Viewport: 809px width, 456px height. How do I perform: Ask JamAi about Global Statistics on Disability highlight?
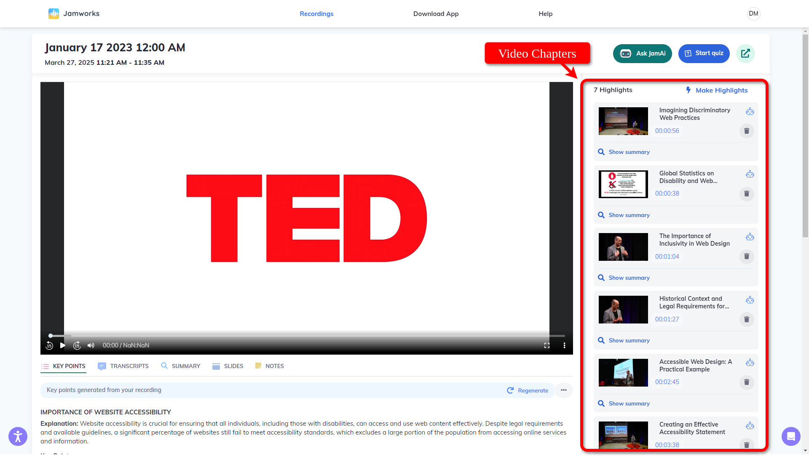tap(750, 174)
